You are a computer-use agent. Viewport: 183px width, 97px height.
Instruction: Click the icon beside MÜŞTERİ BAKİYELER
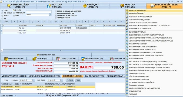pos(127,59)
